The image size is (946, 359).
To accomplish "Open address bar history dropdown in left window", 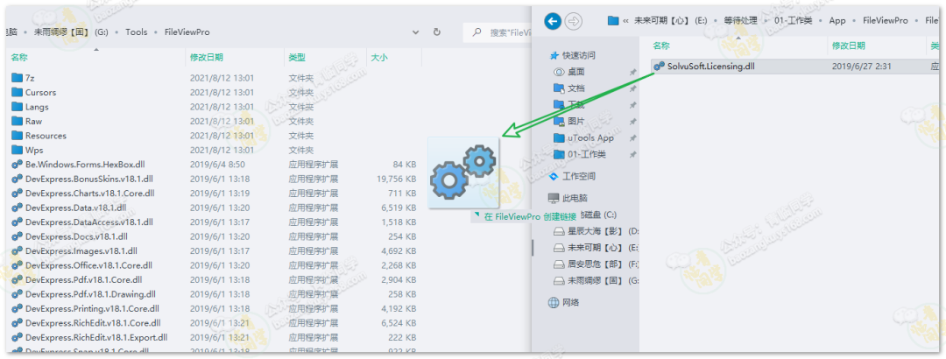I will 415,32.
